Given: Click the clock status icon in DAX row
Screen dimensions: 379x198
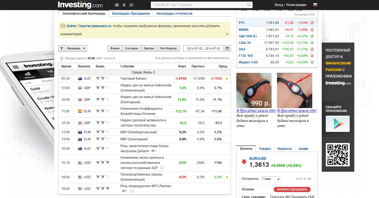Looking at the screenshot, I should [312, 49].
